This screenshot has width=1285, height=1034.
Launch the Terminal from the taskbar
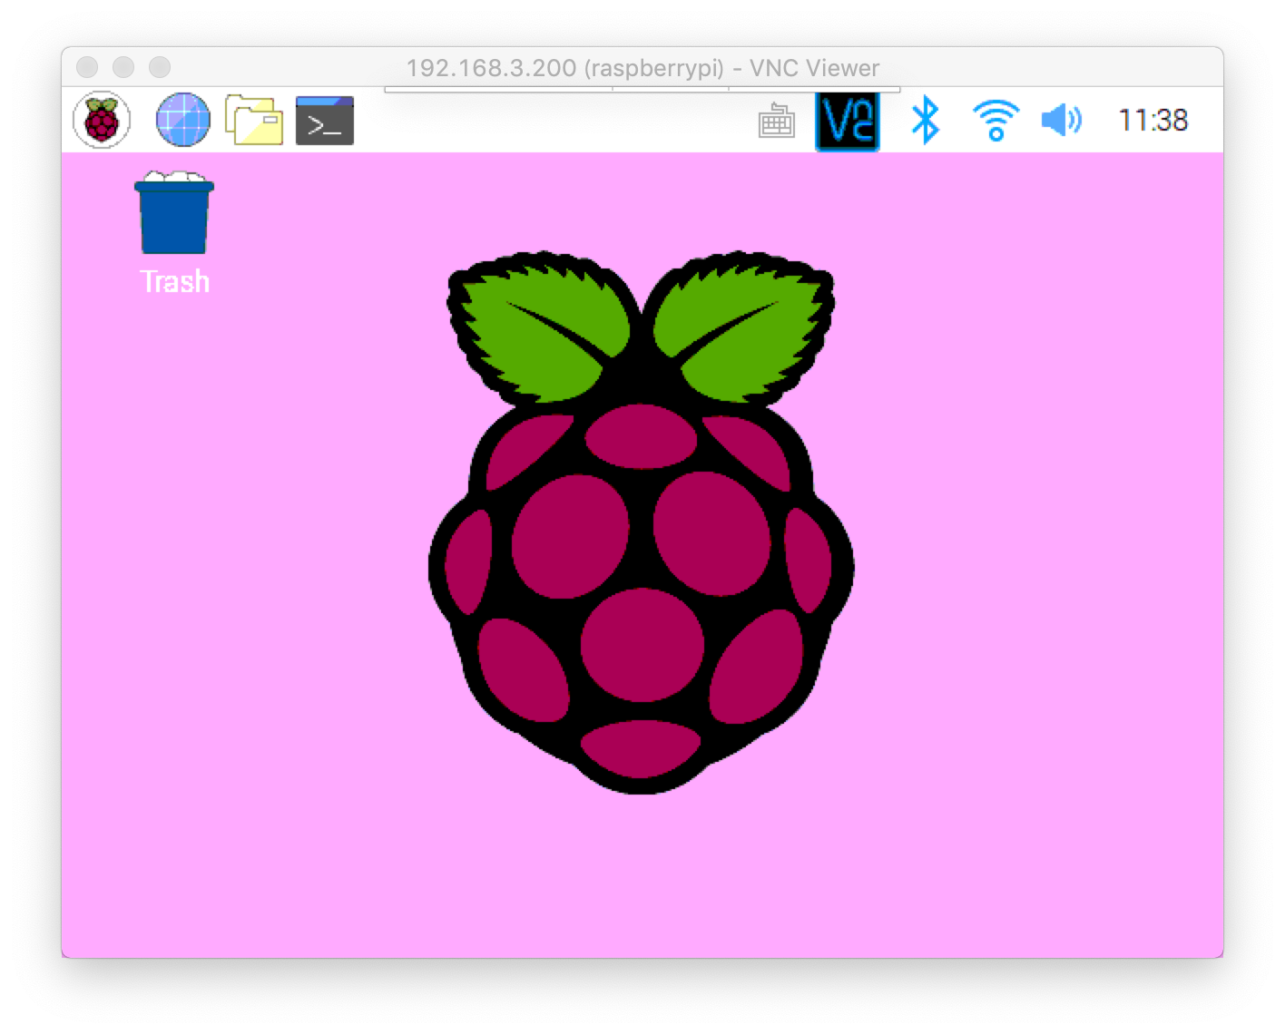point(325,120)
